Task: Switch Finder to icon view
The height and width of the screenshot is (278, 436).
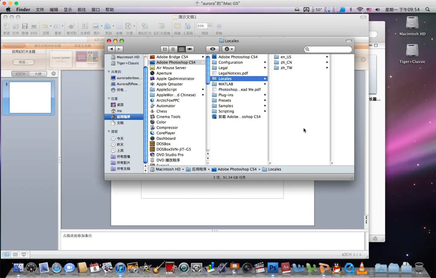Action: [165, 49]
